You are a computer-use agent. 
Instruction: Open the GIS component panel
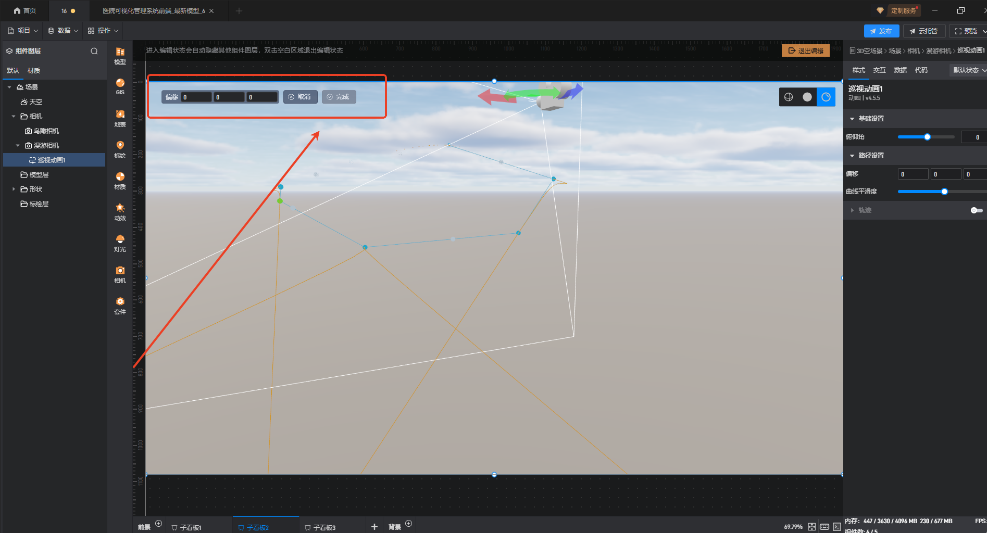tap(120, 86)
